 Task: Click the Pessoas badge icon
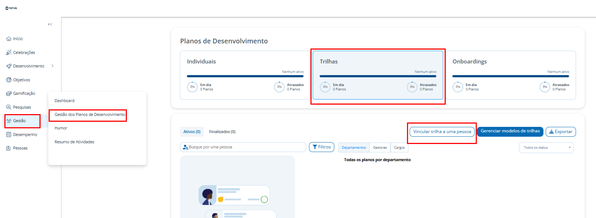pos(9,148)
